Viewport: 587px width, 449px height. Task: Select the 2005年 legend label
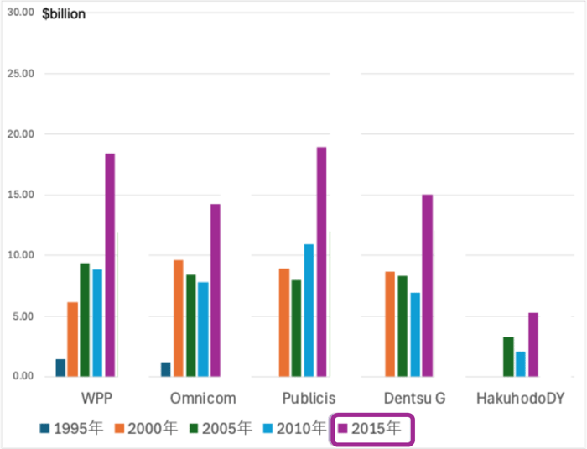[227, 428]
